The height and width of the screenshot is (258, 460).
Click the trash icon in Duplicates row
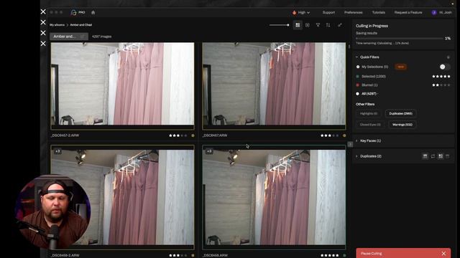[x=447, y=156]
